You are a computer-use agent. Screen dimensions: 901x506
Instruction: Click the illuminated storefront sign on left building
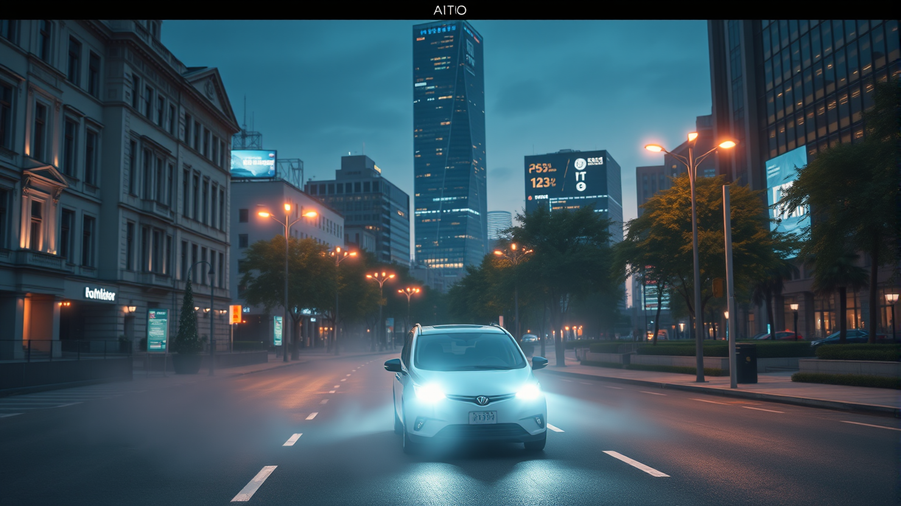[x=100, y=294]
